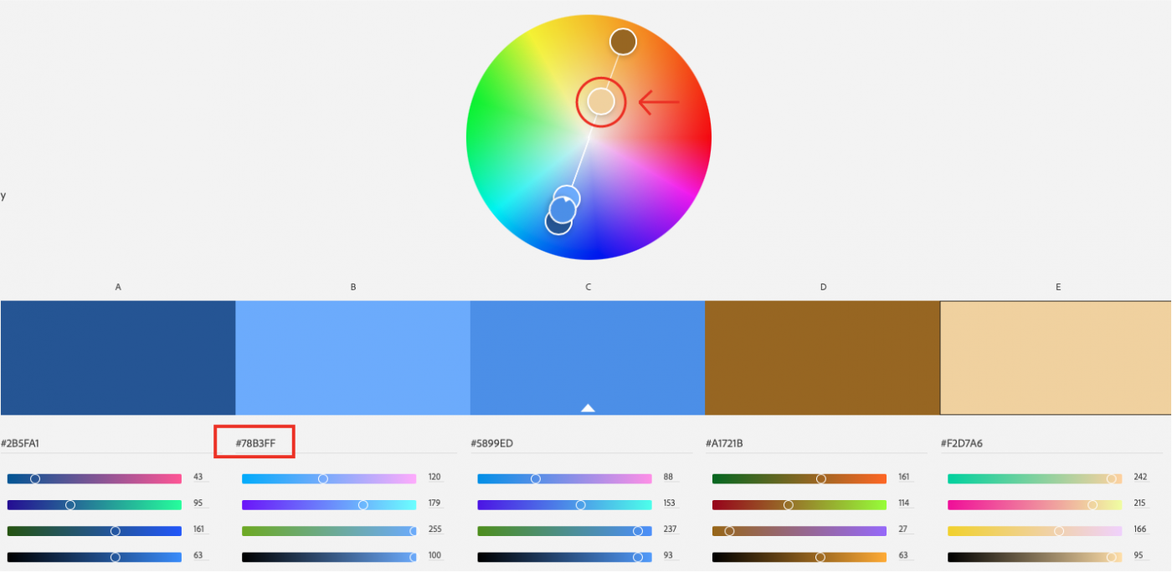Select the light blue swatch B

[352, 357]
